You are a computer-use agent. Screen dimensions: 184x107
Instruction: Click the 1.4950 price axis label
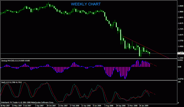click(x=181, y=47)
